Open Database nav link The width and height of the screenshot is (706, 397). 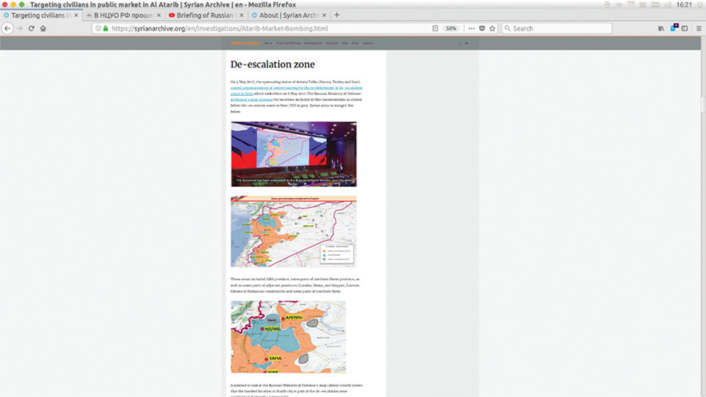click(332, 43)
